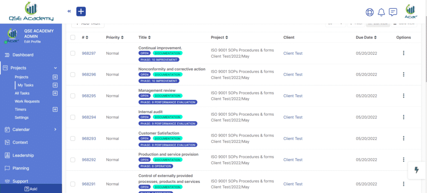Open the user avatar at top right
The height and width of the screenshot is (193, 427).
pyautogui.click(x=410, y=11)
